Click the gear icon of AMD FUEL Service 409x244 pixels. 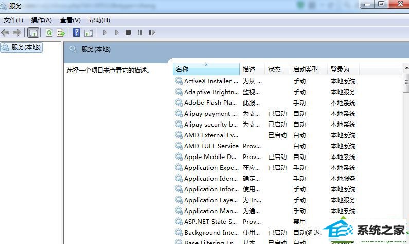179,146
